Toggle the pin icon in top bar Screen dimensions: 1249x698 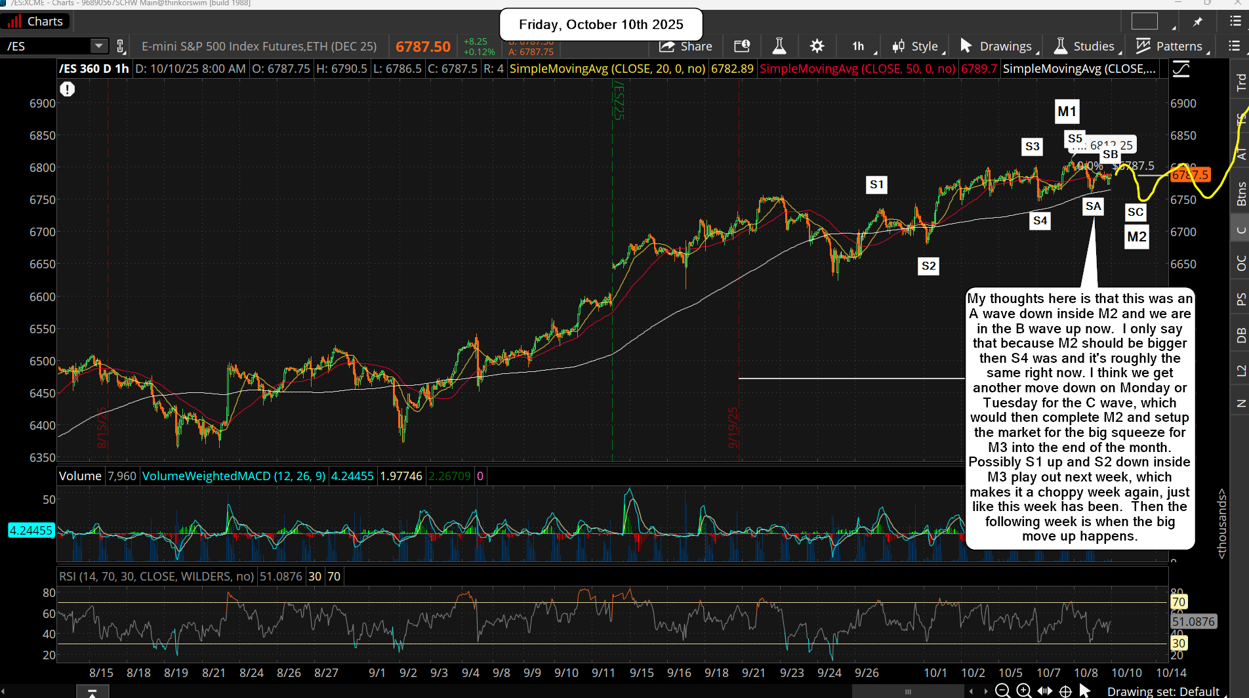coord(1198,22)
